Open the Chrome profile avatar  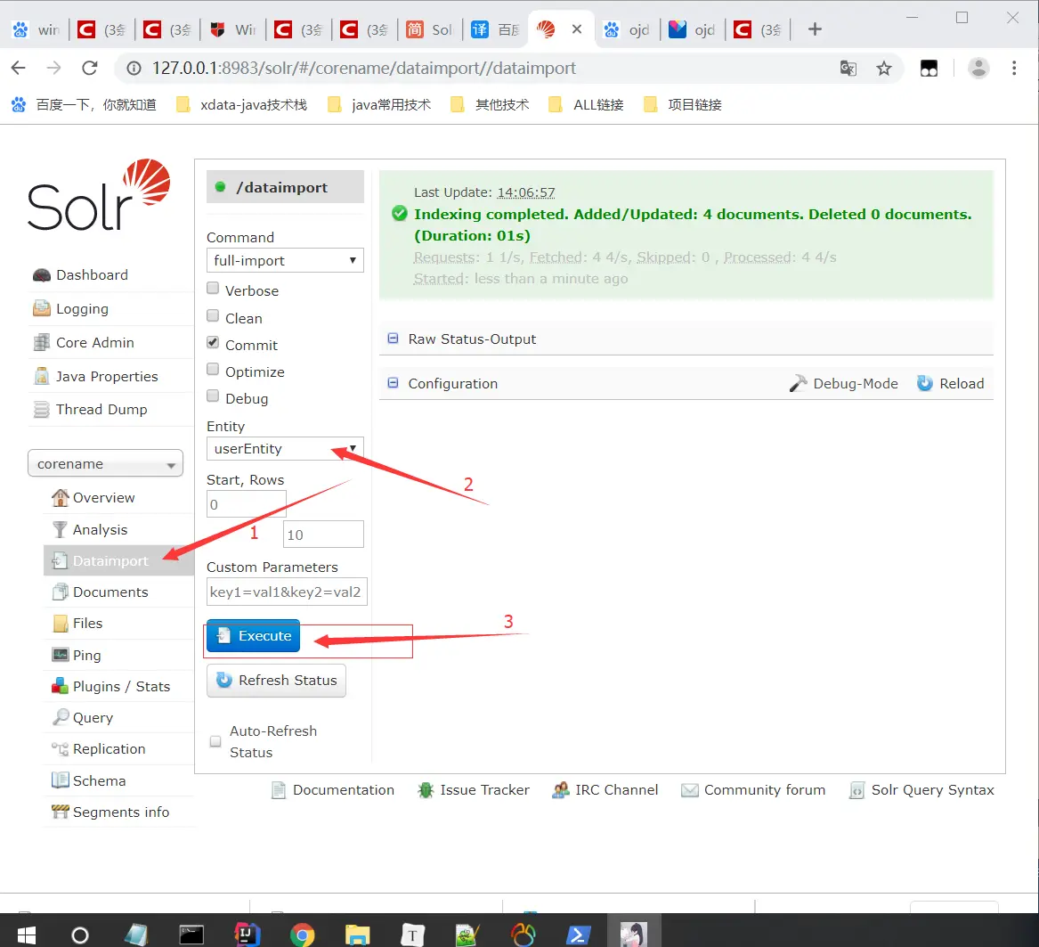tap(978, 68)
